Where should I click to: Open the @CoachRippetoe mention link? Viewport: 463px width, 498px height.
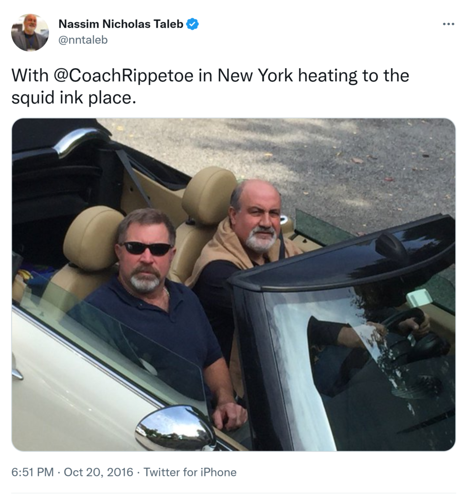[124, 75]
